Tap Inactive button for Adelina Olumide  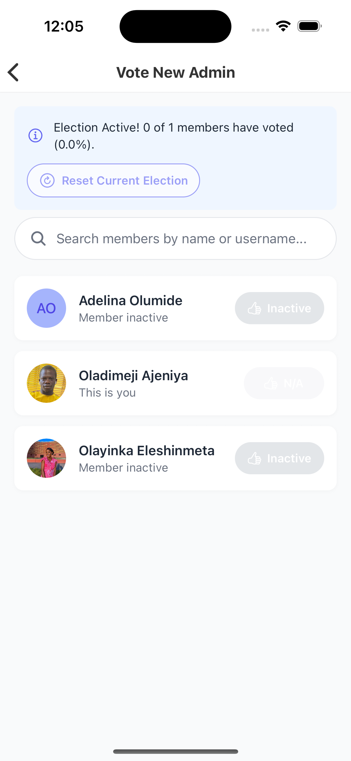[x=279, y=308]
